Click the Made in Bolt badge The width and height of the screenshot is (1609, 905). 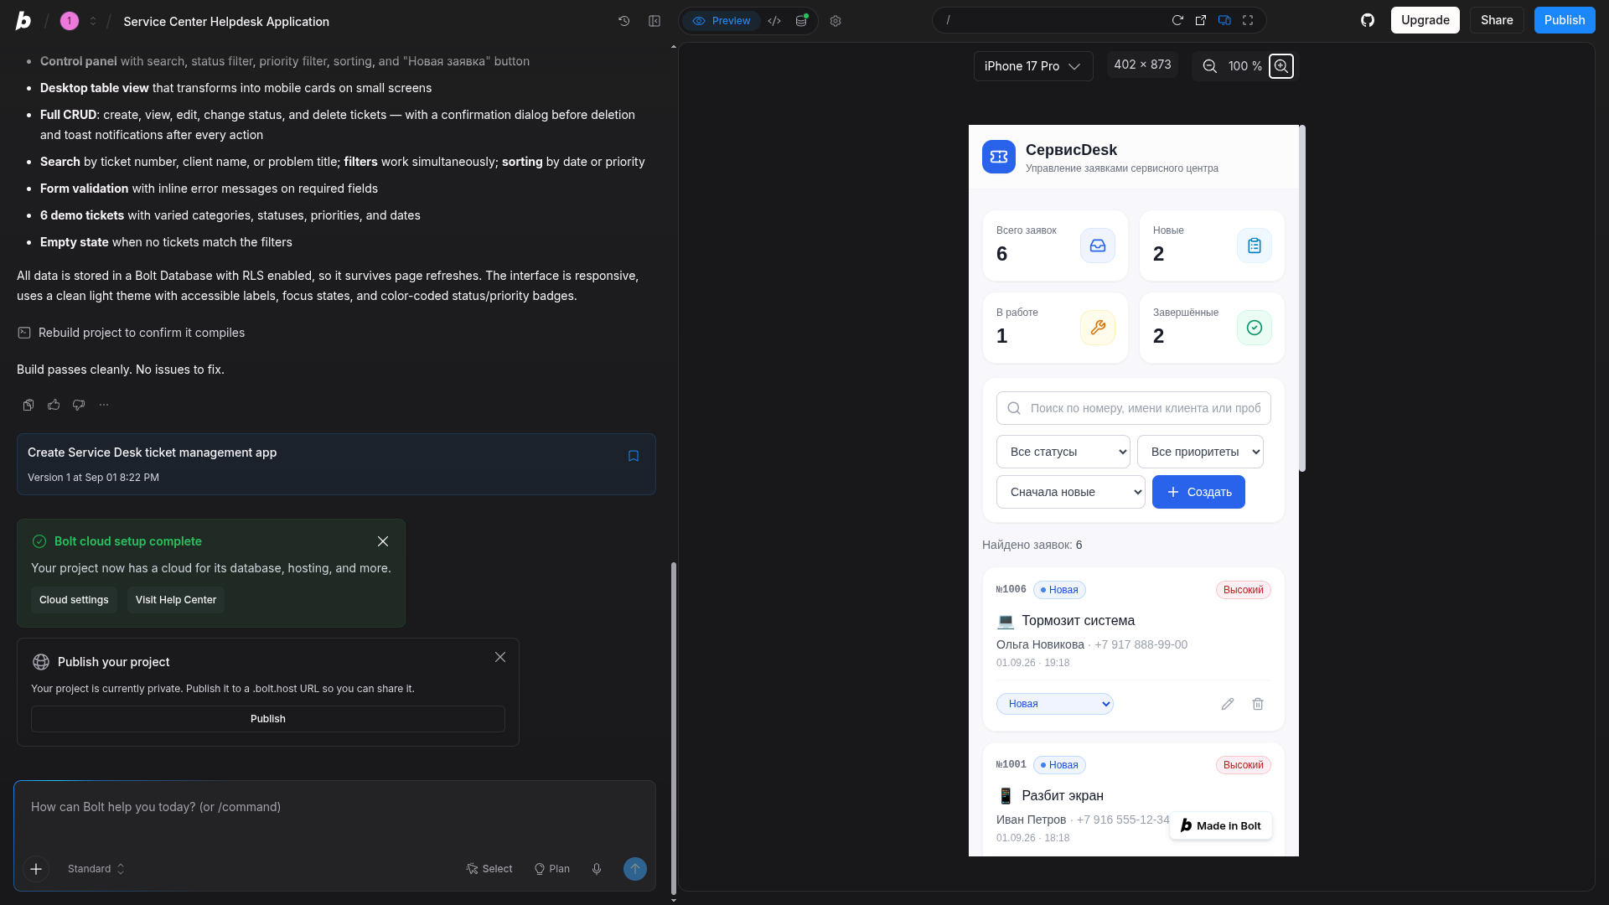[x=1221, y=825]
